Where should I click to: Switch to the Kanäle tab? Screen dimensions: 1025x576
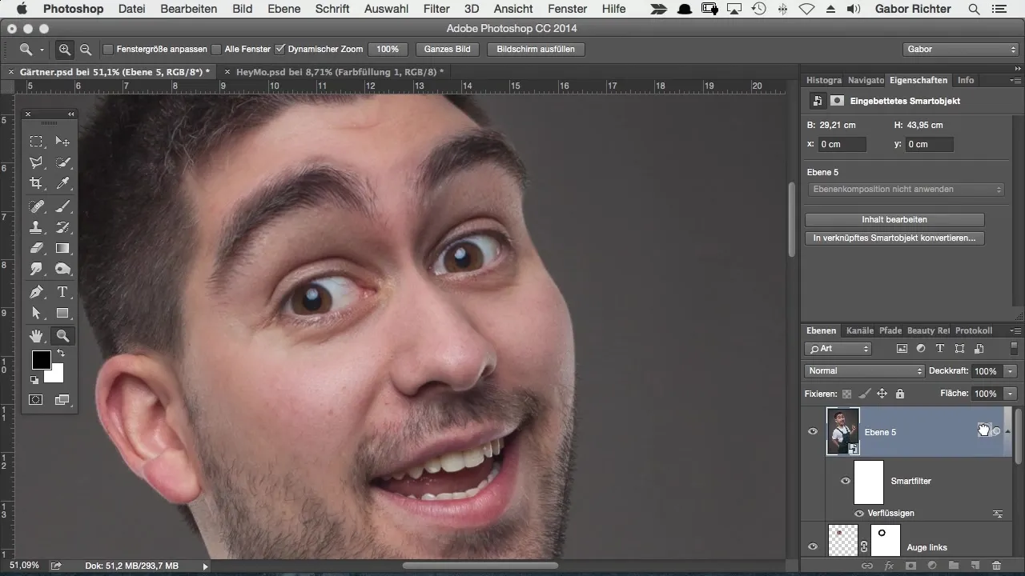pyautogui.click(x=860, y=330)
